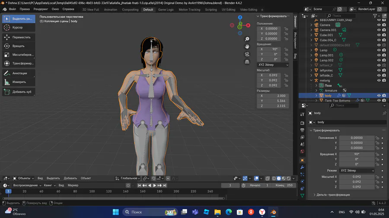
Task: Open the Physics properties tab icon
Action: [x=302, y=181]
